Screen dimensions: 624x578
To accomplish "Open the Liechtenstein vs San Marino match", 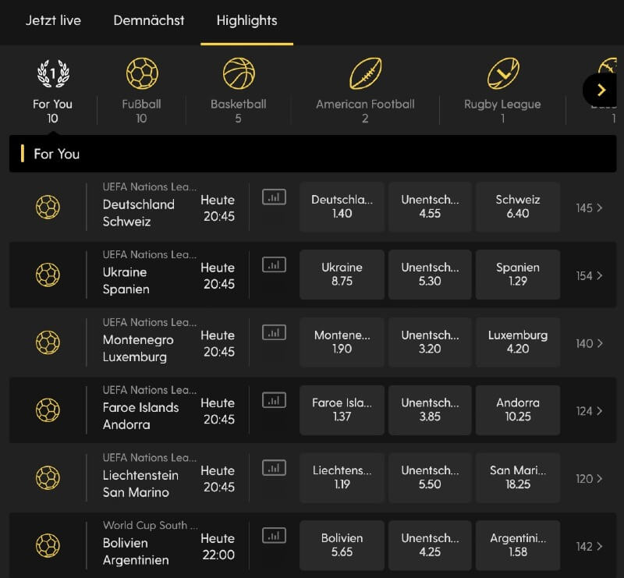I will [140, 484].
